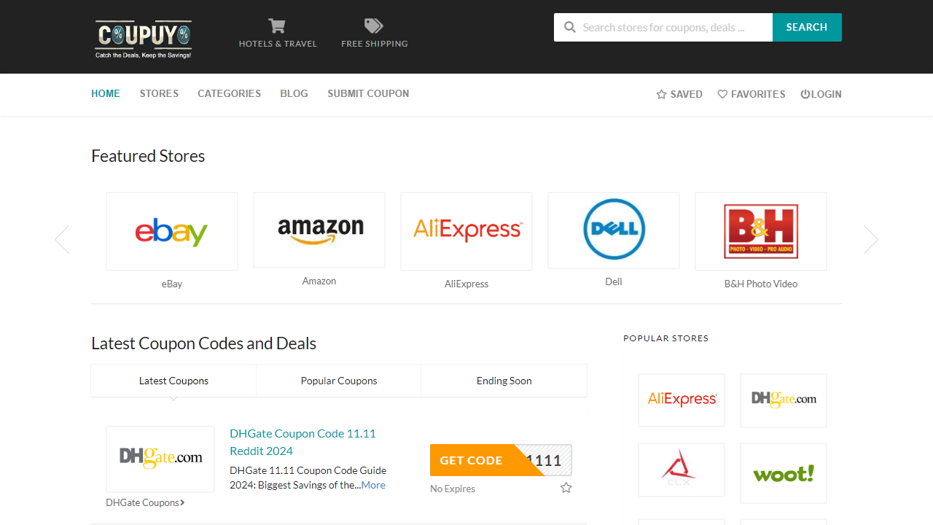Switch to Ending Soon tab
This screenshot has height=525, width=933.
pyautogui.click(x=504, y=381)
